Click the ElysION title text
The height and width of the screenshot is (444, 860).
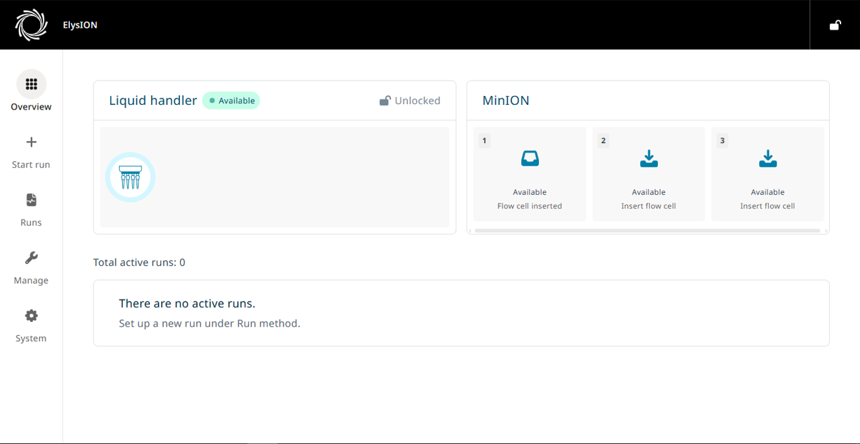tap(80, 26)
